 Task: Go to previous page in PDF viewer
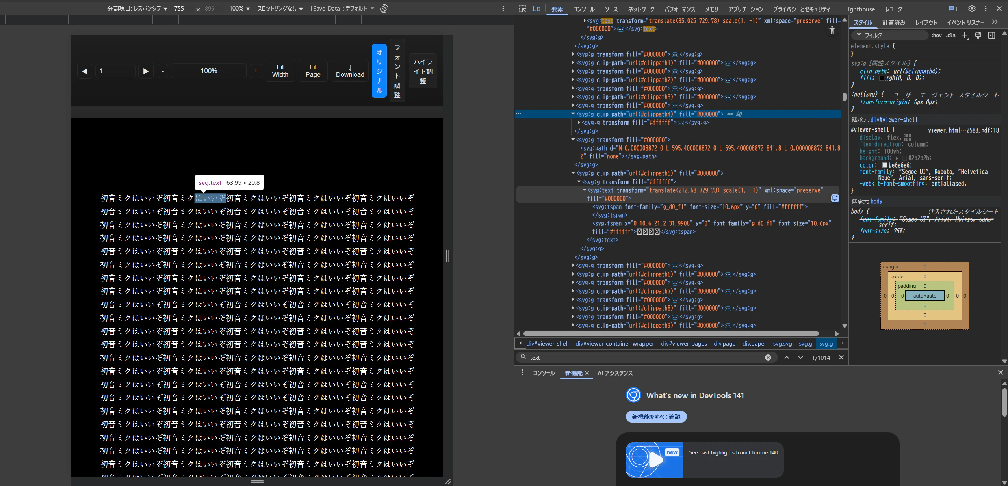(85, 71)
